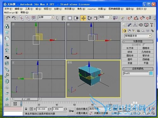This screenshot has height=118, width=158.
Task: Toggle Absolute/Offset transform type-in mode
Action: tap(31, 109)
